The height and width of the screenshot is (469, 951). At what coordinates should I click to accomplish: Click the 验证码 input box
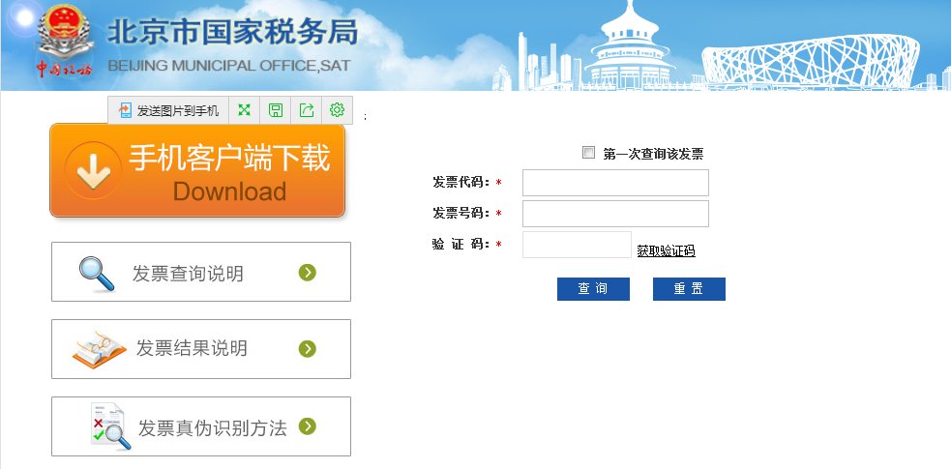point(577,245)
